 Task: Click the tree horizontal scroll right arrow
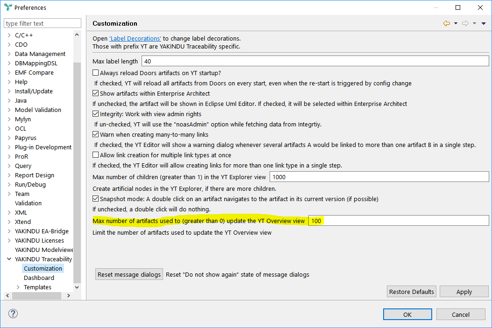pos(68,295)
